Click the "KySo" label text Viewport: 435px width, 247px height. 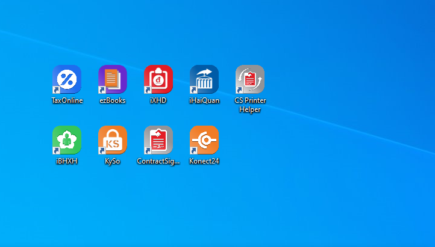coord(112,161)
